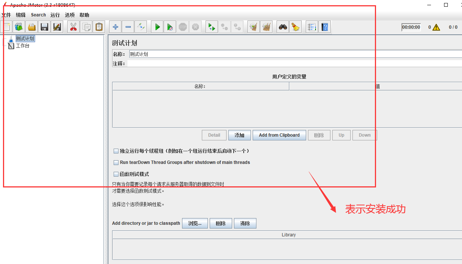This screenshot has width=462, height=264.
Task: Select 工作台 node in tree
Action: coord(22,46)
